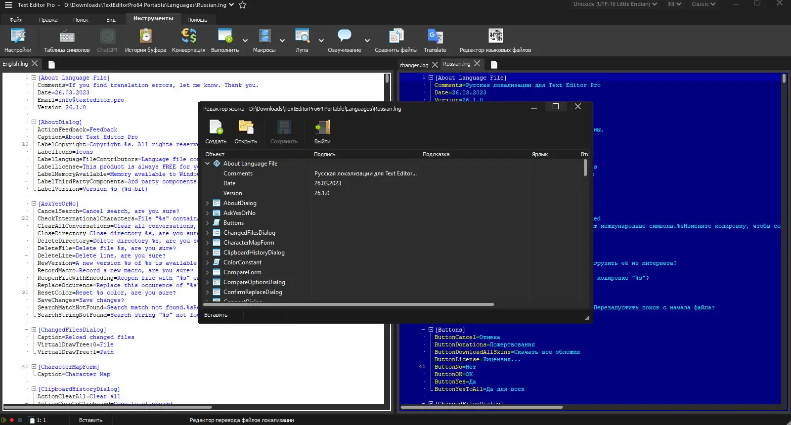Open the Character Map (Таблица символов) tool
791x425 pixels.
pyautogui.click(x=67, y=41)
